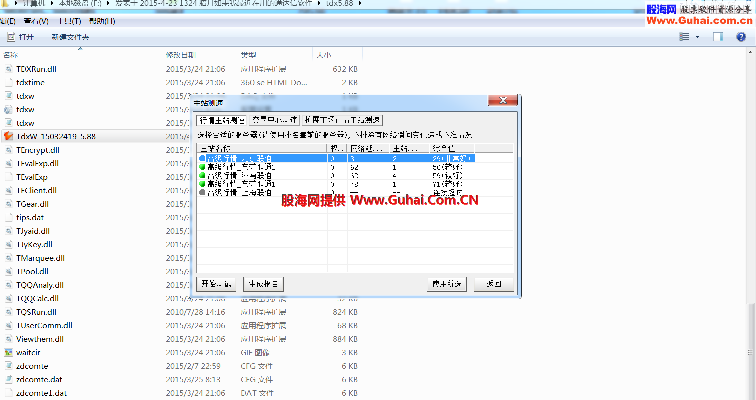Click the 71(较好) value cell
The image size is (756, 400).
pyautogui.click(x=448, y=184)
